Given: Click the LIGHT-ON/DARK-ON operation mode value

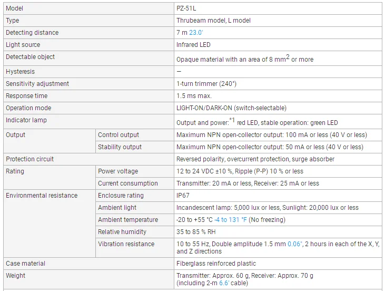Looking at the screenshot, I should (231, 108).
